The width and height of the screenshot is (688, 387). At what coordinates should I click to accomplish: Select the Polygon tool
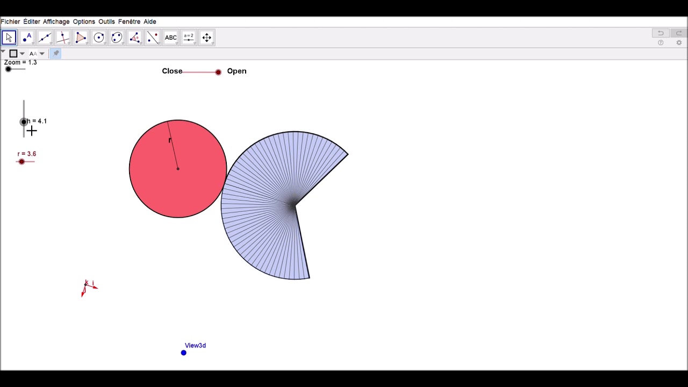(81, 38)
